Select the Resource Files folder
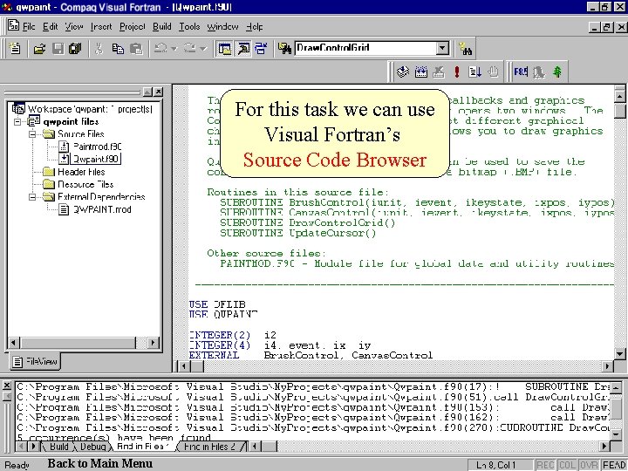Viewport: 628px width, 471px height. pyautogui.click(x=85, y=184)
